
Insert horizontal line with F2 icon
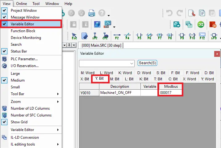tap(117, 36)
